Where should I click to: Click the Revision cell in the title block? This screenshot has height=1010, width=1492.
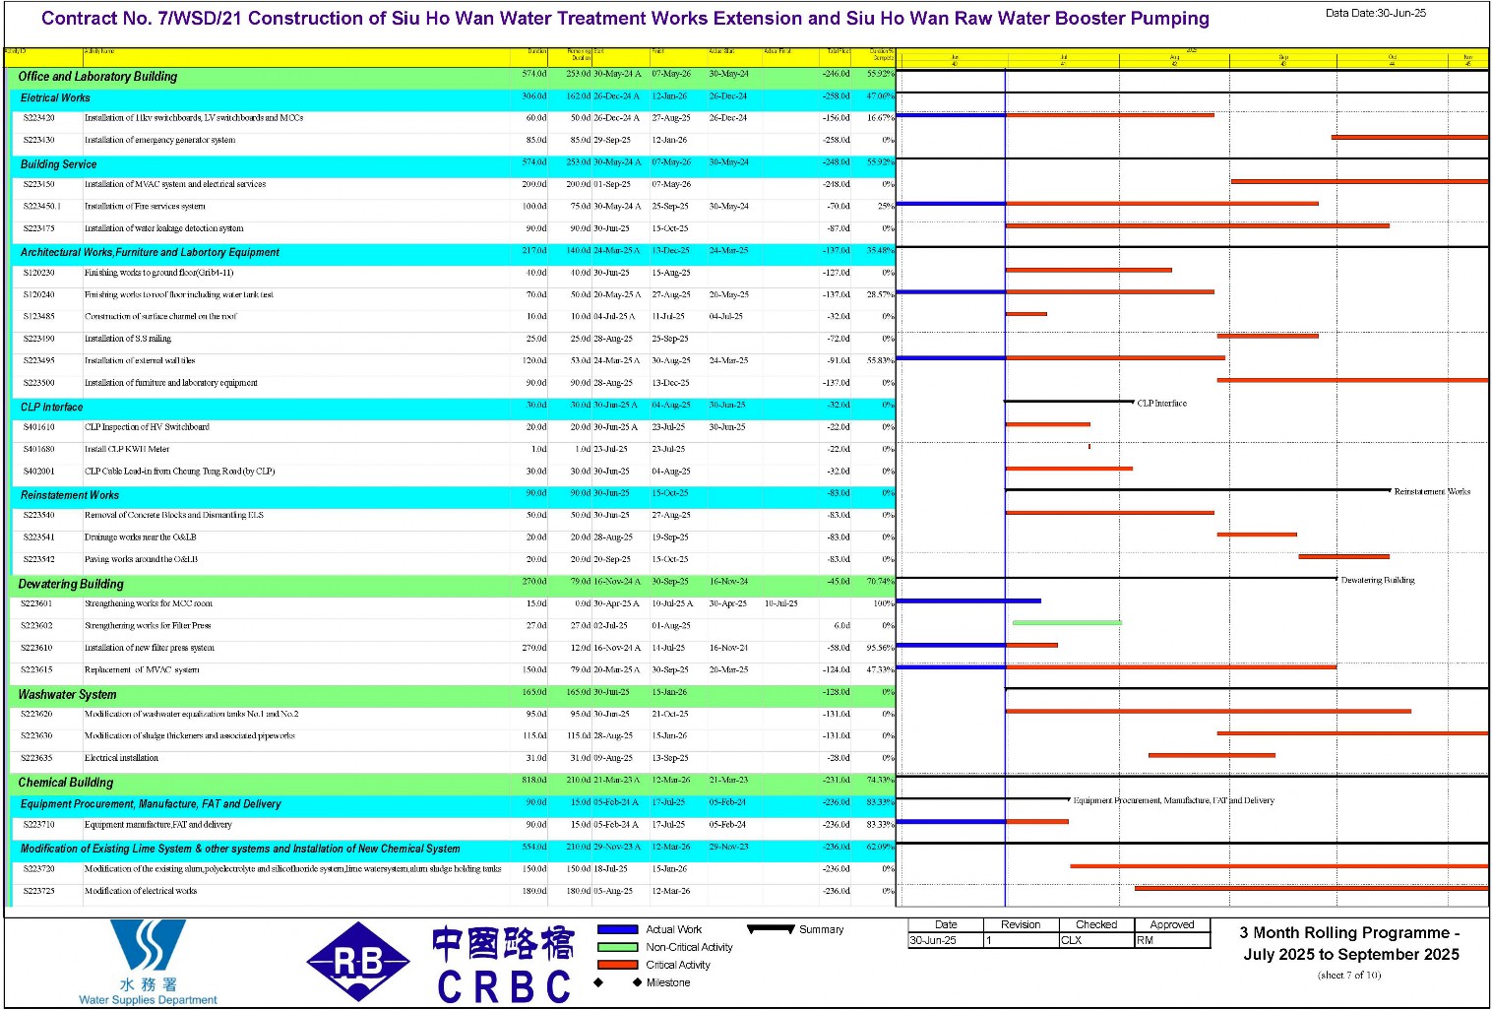pos(1021,925)
